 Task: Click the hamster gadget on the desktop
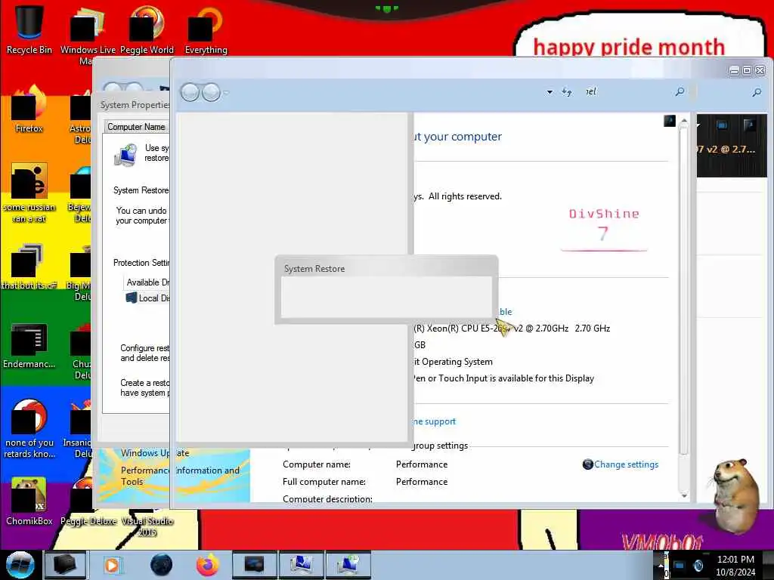coord(734,495)
